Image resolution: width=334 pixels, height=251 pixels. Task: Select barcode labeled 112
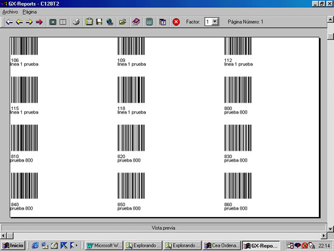coord(238,46)
